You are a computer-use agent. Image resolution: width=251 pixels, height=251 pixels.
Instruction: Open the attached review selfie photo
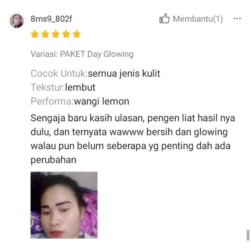[x=64, y=205]
